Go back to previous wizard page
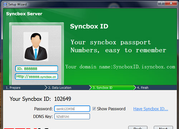The height and width of the screenshot is (129, 179). (138, 128)
